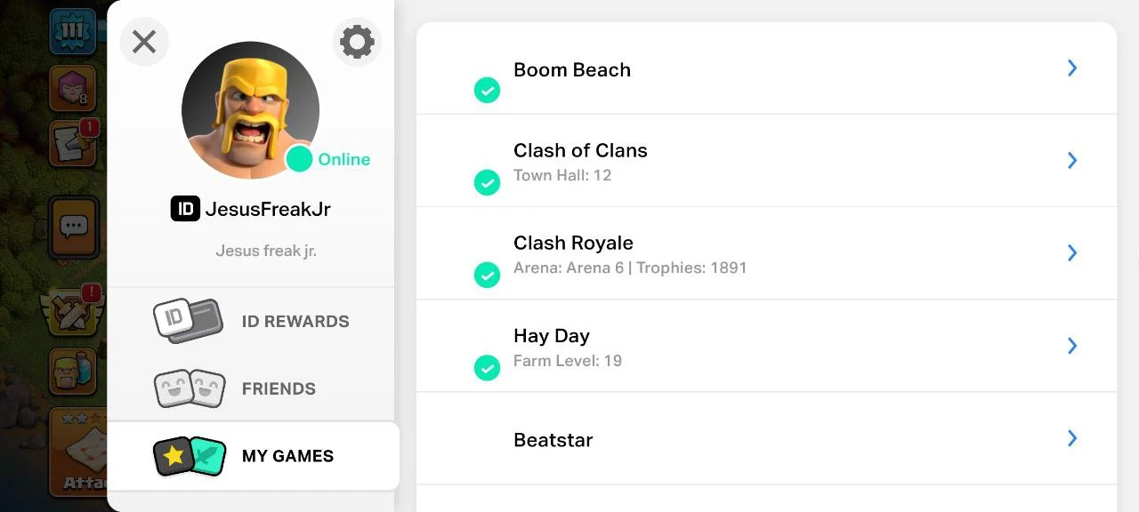Close the Supercell ID panel
Viewport: 1139px width, 512px height.
click(x=144, y=42)
